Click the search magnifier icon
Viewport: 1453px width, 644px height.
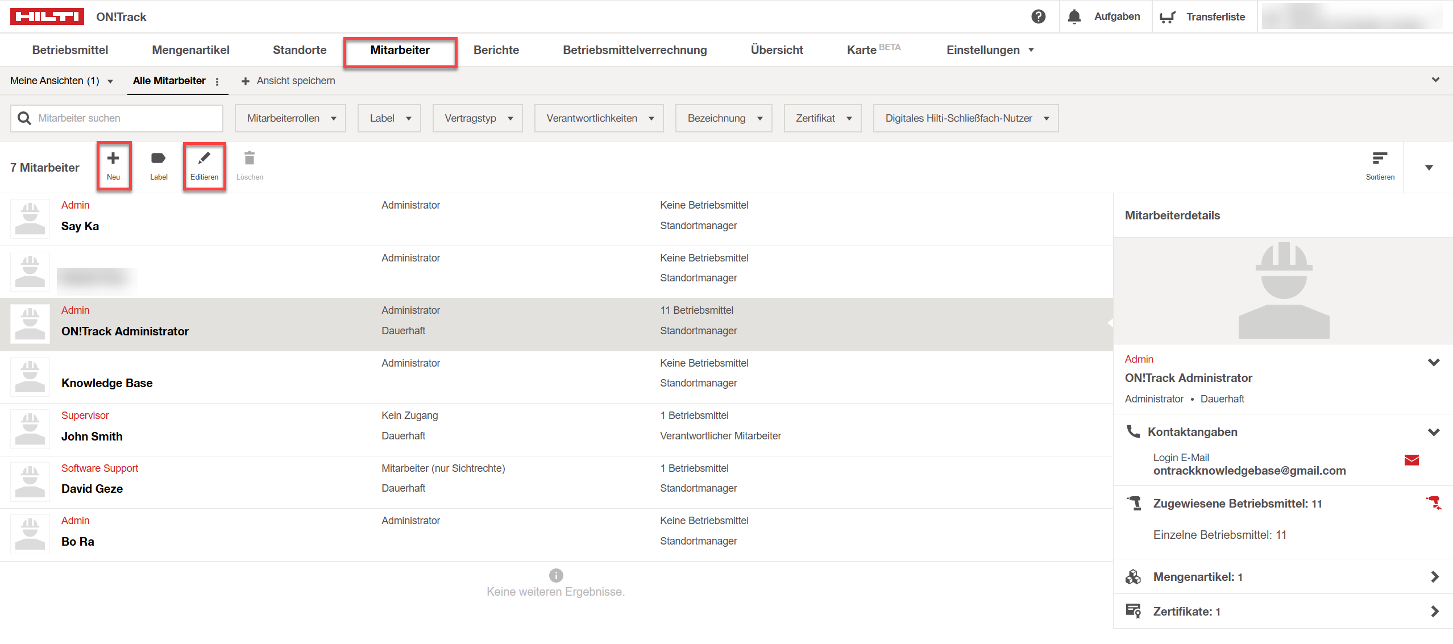pyautogui.click(x=24, y=118)
